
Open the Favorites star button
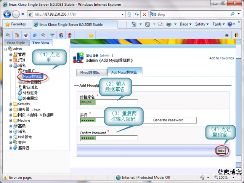click(x=15, y=24)
